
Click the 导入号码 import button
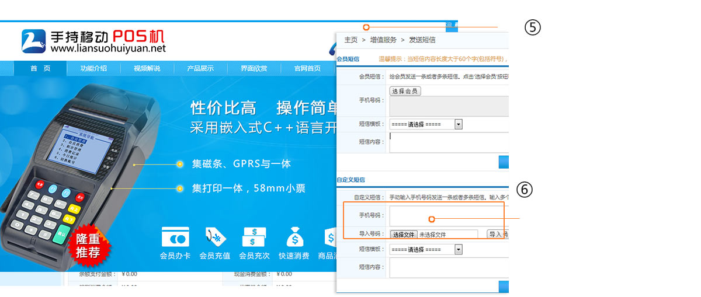click(498, 235)
